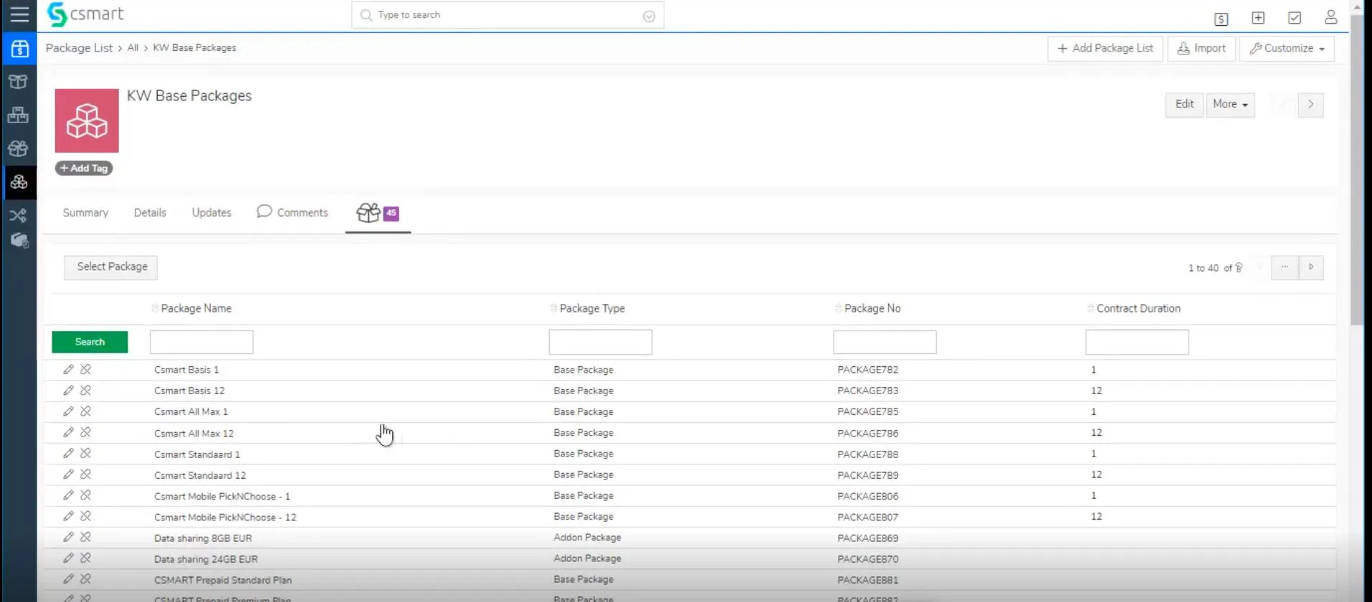Select the packages tab with 45 badge
This screenshot has height=602, width=1372.
pyautogui.click(x=378, y=213)
